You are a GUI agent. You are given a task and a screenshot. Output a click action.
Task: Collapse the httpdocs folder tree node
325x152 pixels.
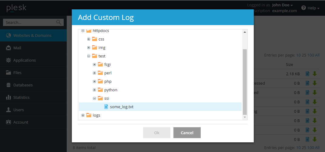[x=83, y=31]
